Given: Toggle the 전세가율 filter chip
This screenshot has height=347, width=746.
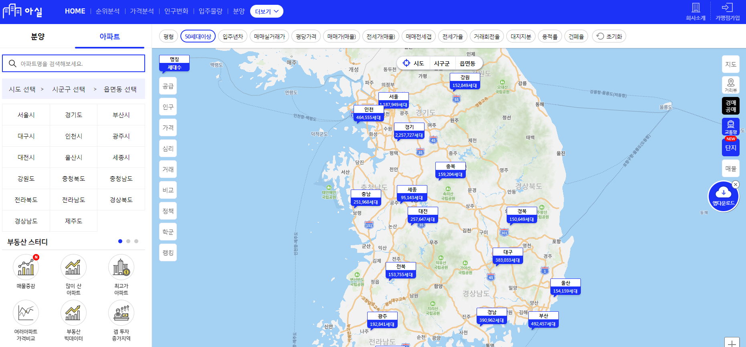Looking at the screenshot, I should point(453,36).
